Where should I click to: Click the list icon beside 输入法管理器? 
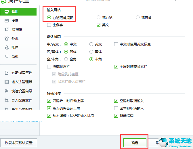pos(7,82)
